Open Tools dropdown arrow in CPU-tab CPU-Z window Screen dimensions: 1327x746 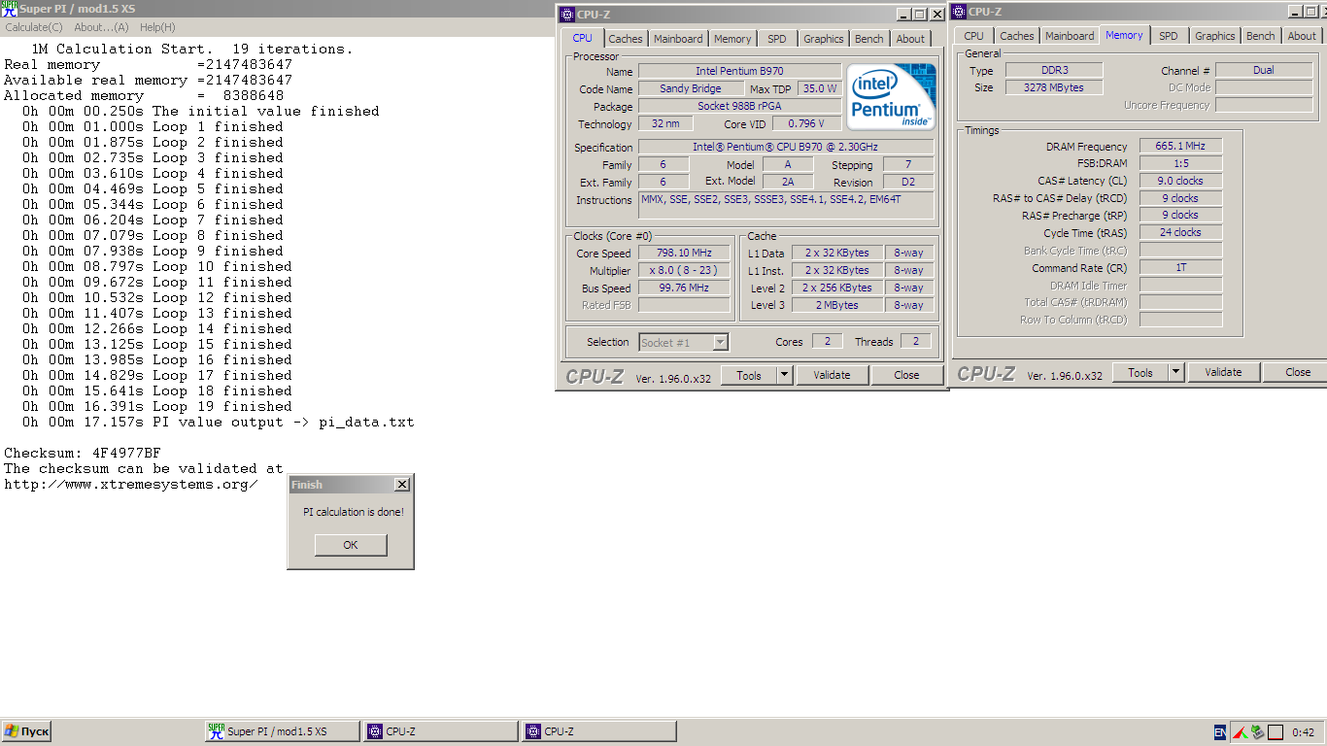pos(785,375)
